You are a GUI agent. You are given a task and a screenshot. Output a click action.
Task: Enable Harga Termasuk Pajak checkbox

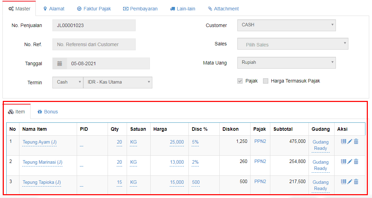[x=266, y=81]
